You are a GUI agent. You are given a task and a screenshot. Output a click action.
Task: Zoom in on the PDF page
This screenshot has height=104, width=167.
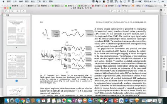18,11
